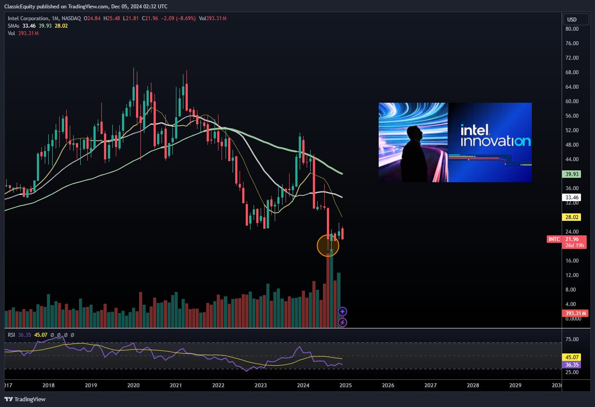Click the 25.00 RSI scale label
Viewport: 595px width, 407px height.
(572, 372)
